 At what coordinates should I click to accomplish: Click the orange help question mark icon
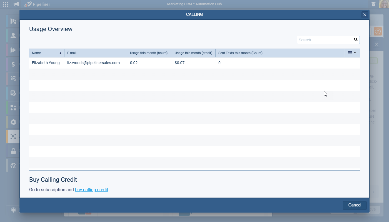pos(378,31)
